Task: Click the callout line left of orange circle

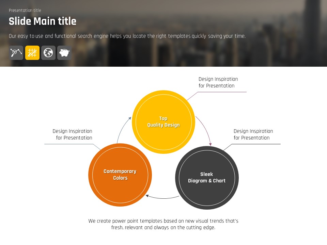Action: pyautogui.click(x=68, y=144)
